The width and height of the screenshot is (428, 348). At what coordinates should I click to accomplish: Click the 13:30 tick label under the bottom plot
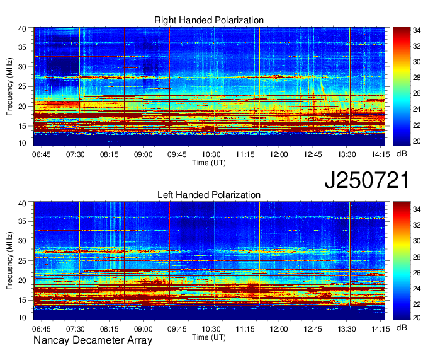(x=347, y=329)
